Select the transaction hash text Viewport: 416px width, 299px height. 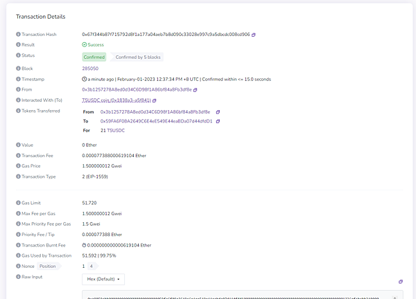tap(166, 35)
